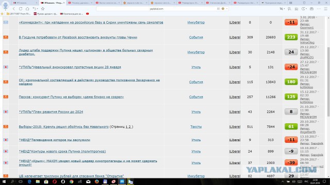Viewport: 330px width, 185px height.
Task: Click rating badge 223
Action: [291, 37]
